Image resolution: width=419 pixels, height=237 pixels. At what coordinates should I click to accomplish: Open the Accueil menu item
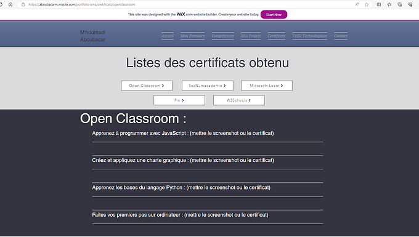(x=168, y=36)
